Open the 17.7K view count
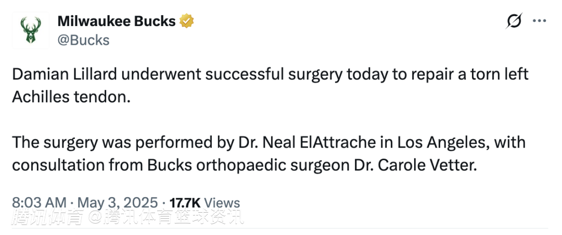 (185, 203)
